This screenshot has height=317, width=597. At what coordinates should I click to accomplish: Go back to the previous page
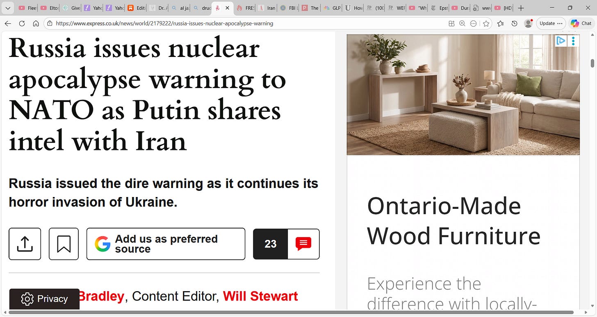tap(8, 23)
